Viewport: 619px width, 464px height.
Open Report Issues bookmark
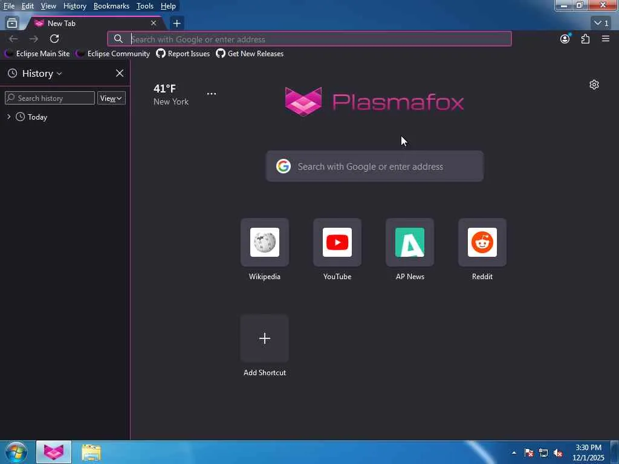[183, 54]
